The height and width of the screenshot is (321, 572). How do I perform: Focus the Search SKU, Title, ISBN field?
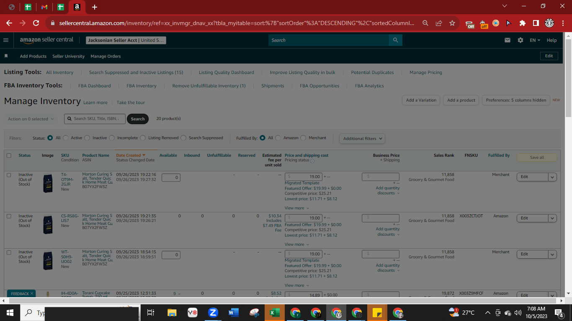point(95,119)
